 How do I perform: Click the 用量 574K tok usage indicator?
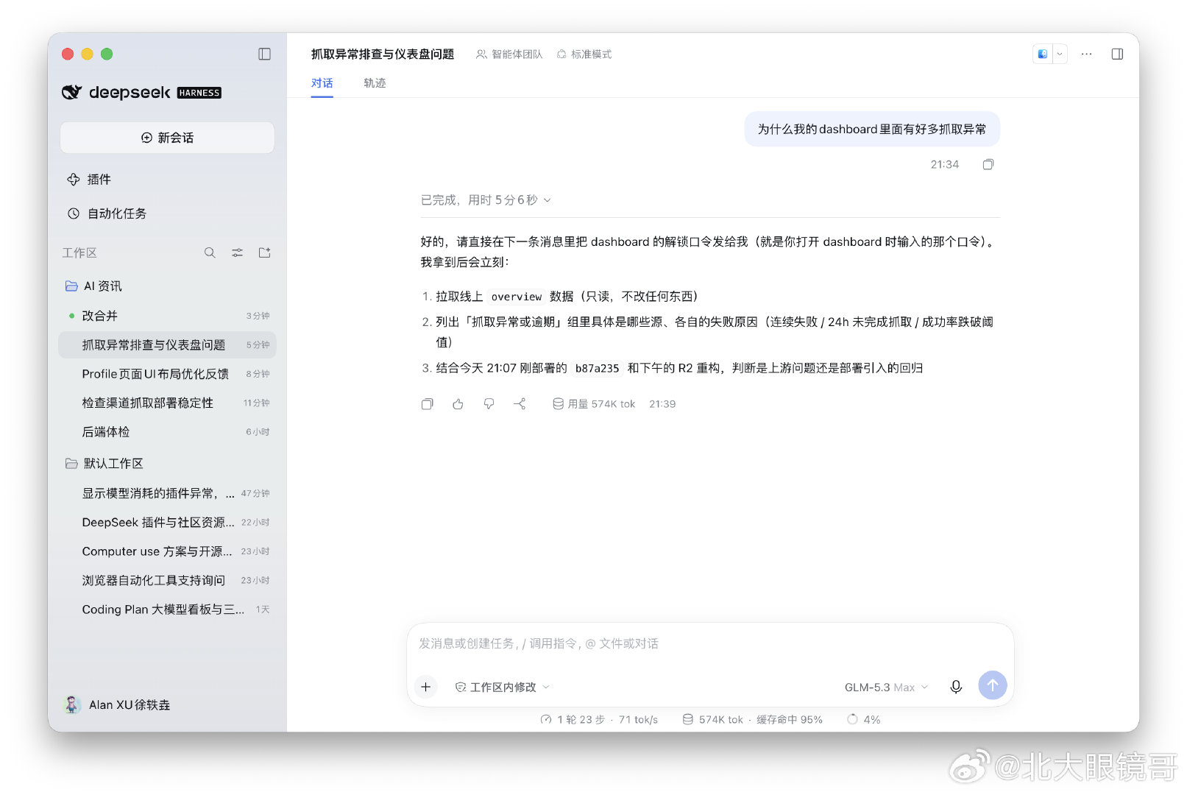tap(594, 404)
